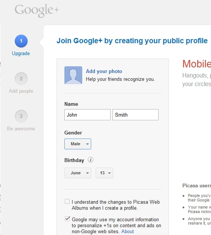
Task: Click the Add people step label
Action: (x=21, y=91)
